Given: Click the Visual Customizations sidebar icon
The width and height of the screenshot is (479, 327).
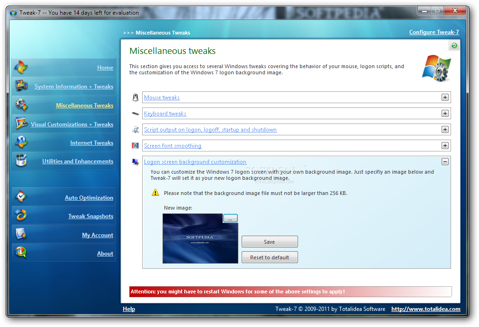Looking at the screenshot, I should click(x=21, y=123).
